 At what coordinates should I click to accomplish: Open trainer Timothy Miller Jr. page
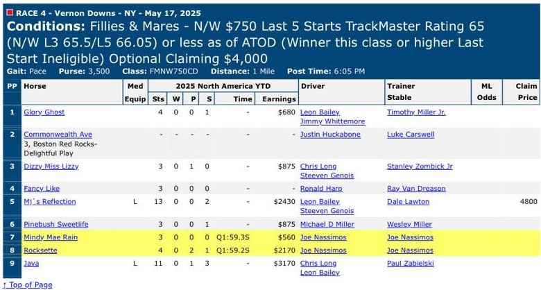click(415, 112)
